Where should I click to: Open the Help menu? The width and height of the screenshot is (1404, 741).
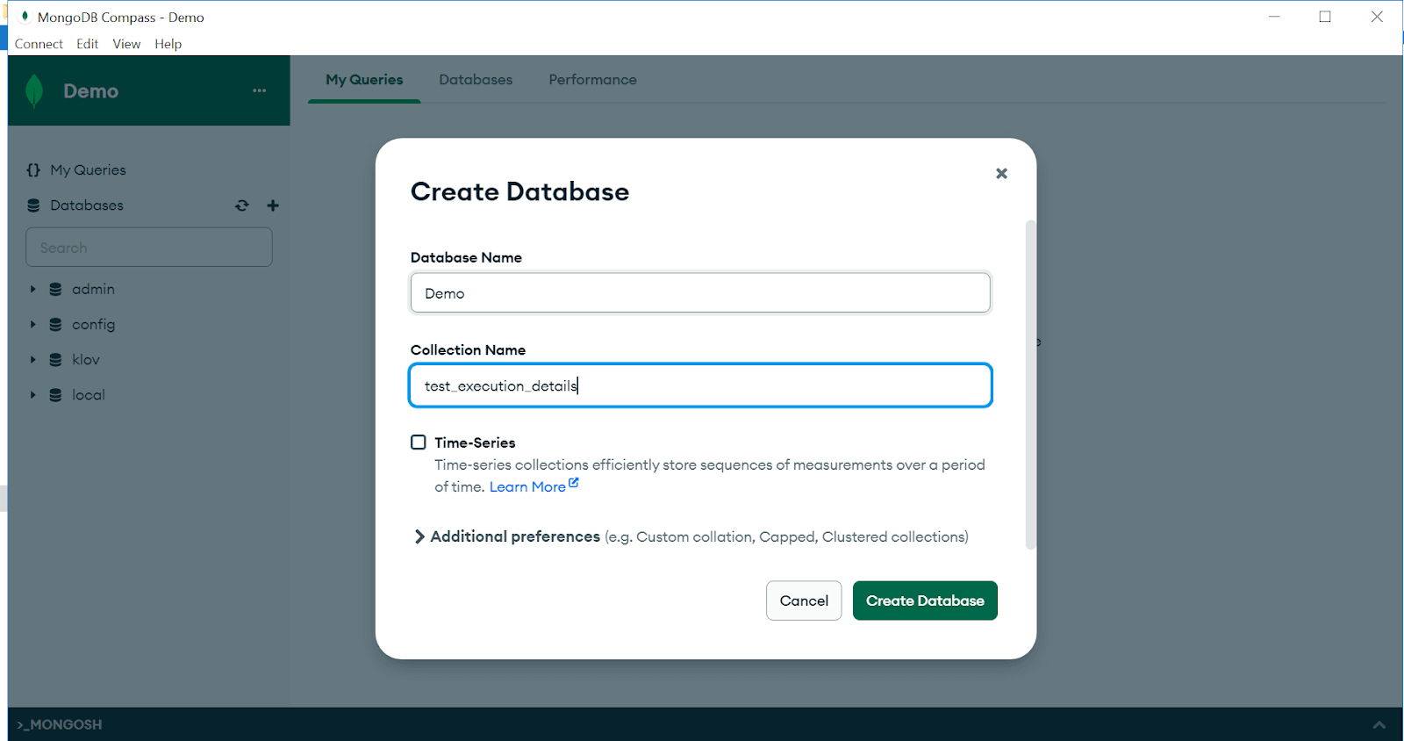tap(168, 44)
